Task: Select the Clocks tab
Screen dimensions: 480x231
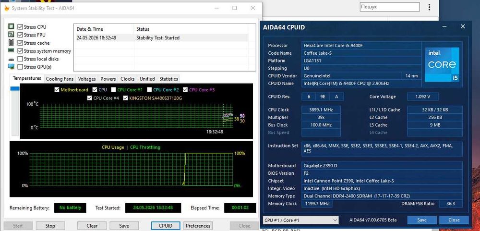Action: [127, 79]
